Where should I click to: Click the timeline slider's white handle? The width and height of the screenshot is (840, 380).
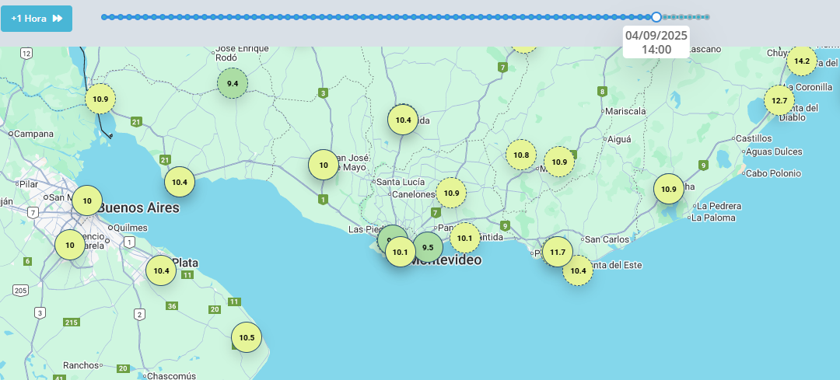[656, 17]
